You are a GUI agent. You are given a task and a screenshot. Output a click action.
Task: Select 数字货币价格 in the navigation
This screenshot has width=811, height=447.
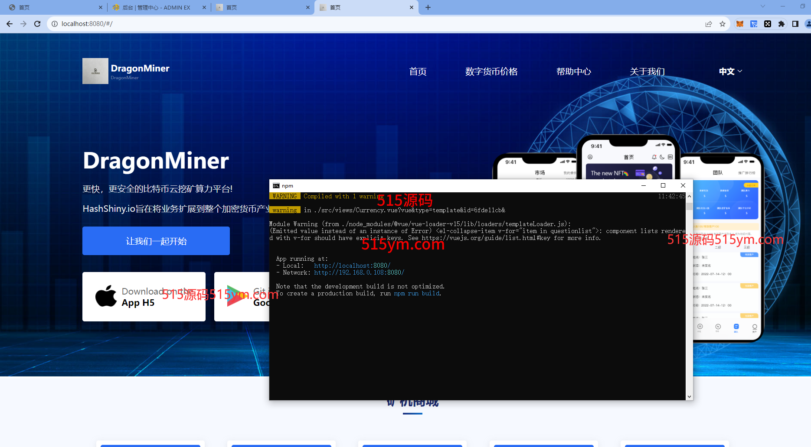coord(491,71)
